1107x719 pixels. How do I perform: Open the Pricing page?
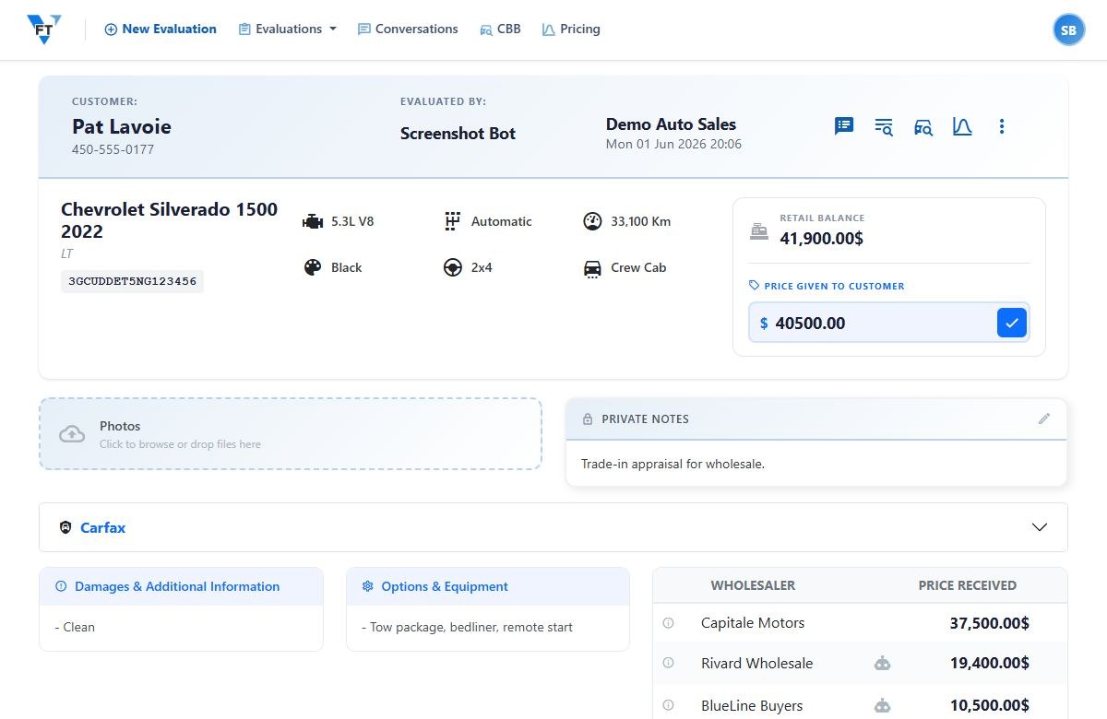[571, 29]
